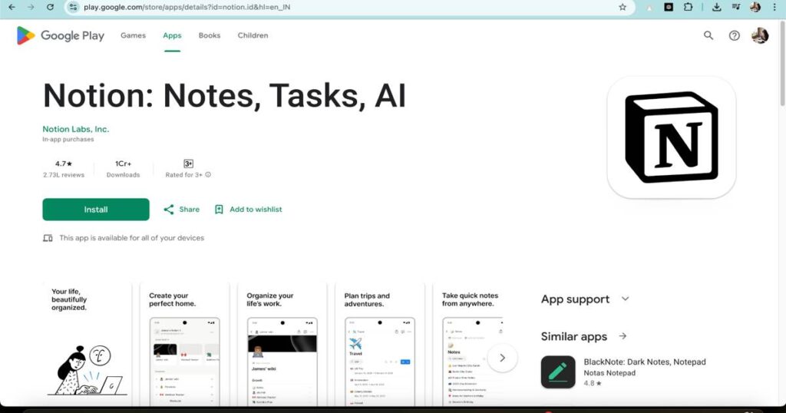786x413 pixels.
Task: Click Add to wishlist text
Action: 256,210
